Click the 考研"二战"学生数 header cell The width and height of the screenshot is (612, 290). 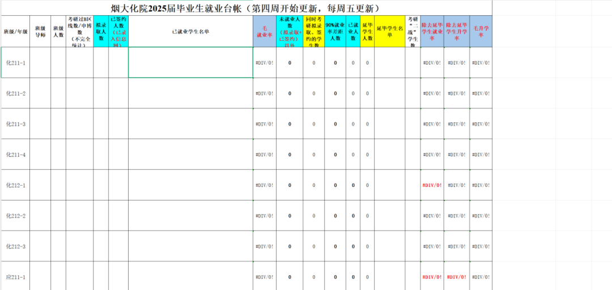point(413,31)
